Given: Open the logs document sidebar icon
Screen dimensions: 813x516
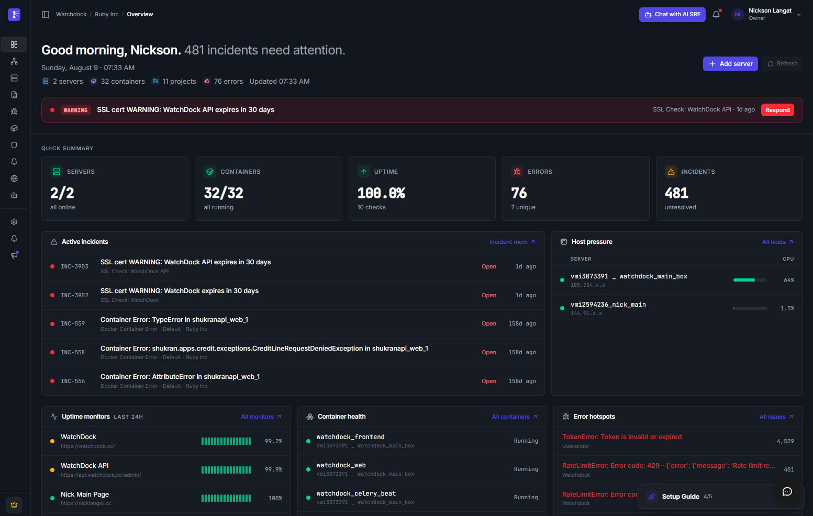Looking at the screenshot, I should pos(14,95).
